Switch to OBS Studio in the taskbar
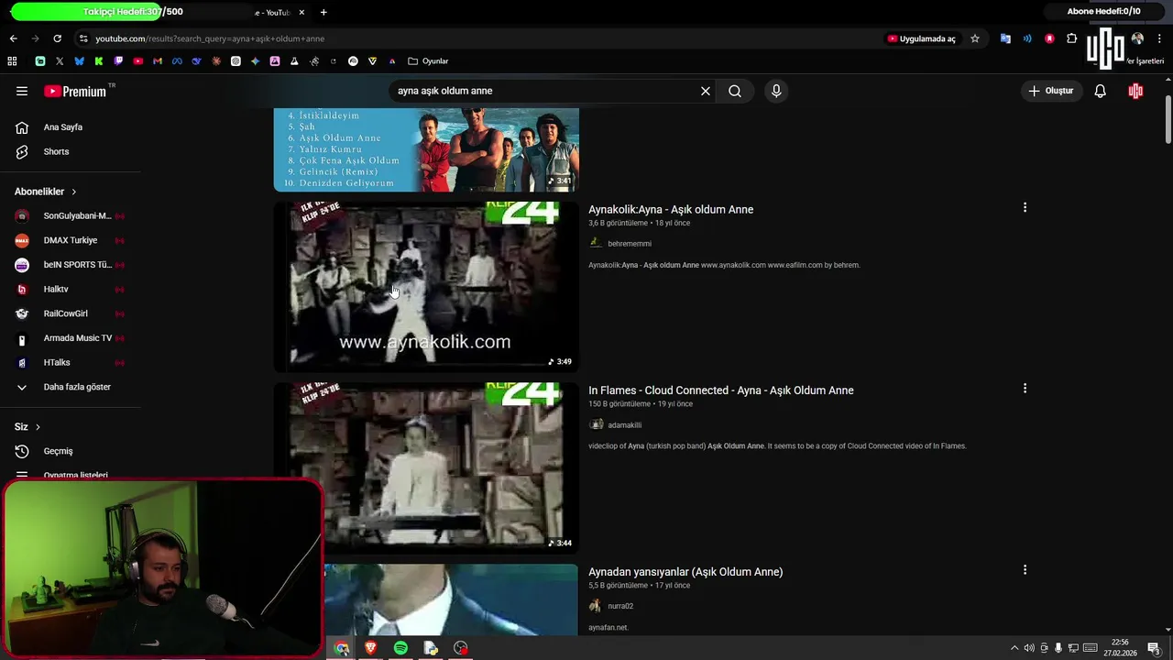This screenshot has height=660, width=1173. 460,648
